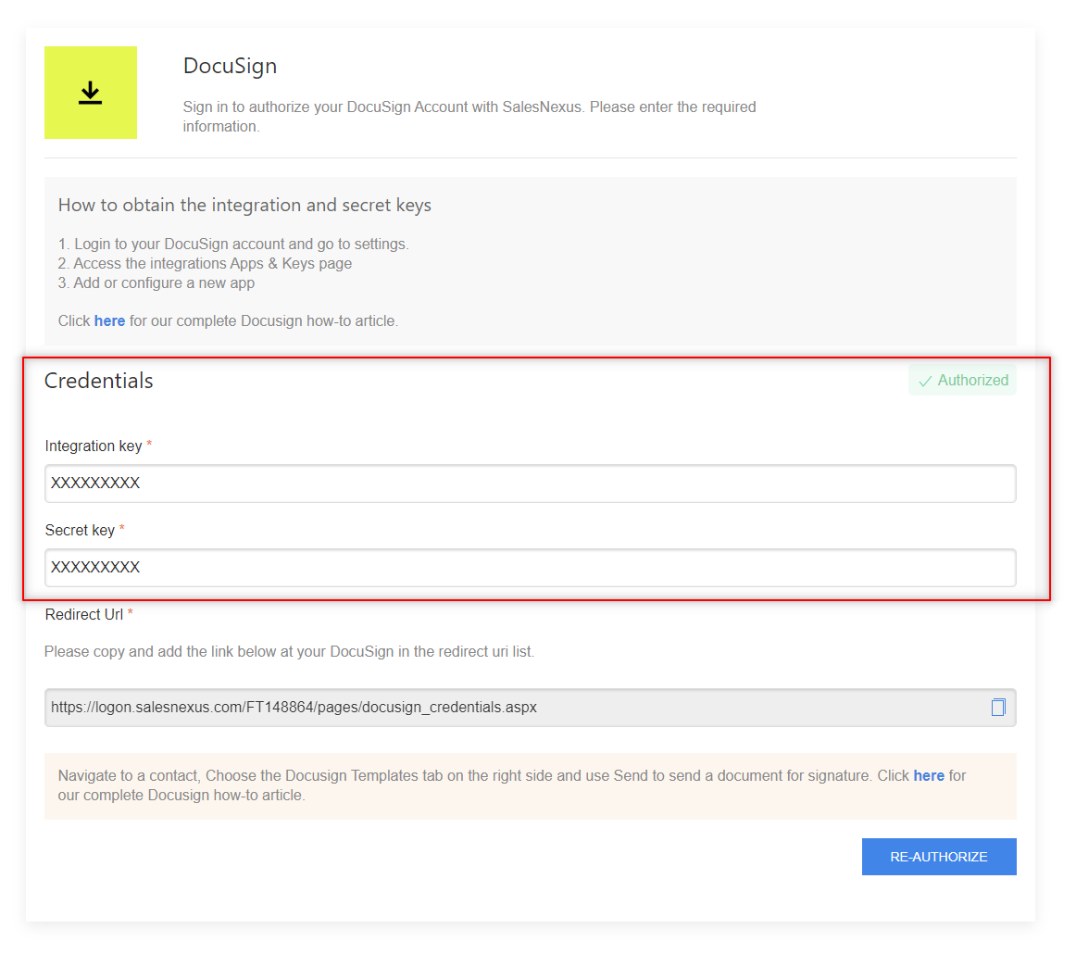
Task: Click the 'Integration key' label
Action: [94, 446]
